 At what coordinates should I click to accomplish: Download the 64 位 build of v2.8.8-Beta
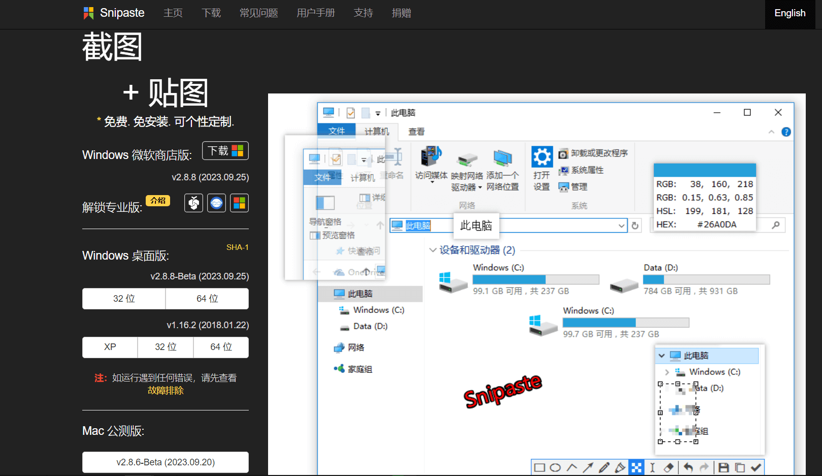pyautogui.click(x=207, y=299)
